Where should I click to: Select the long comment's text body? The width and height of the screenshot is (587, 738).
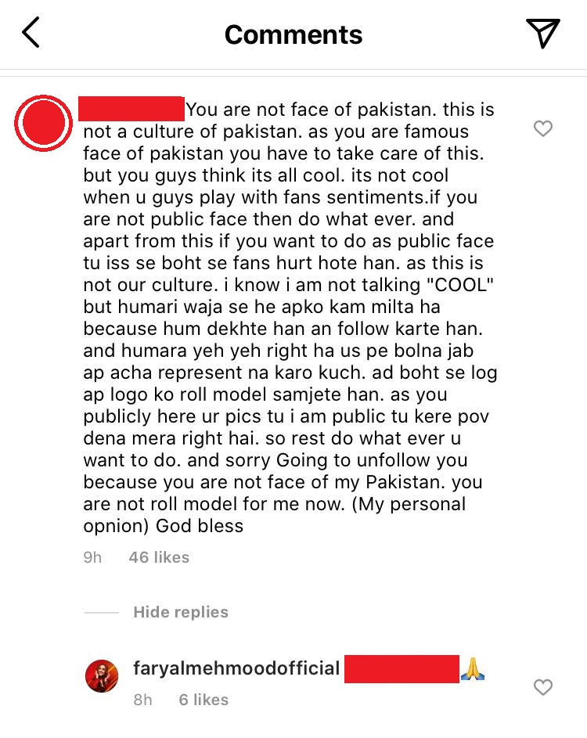point(290,318)
